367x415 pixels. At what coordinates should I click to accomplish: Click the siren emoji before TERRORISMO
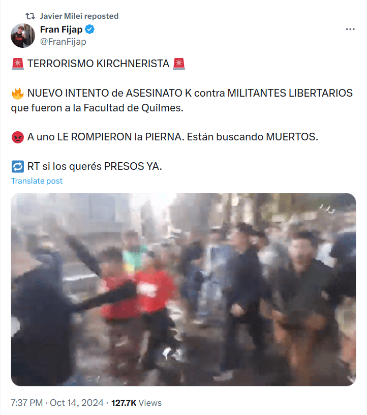pyautogui.click(x=18, y=64)
